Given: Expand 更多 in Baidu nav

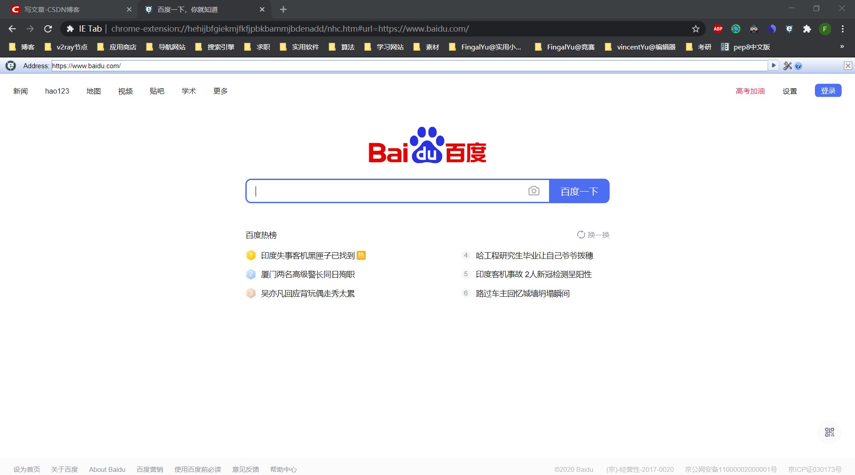Looking at the screenshot, I should click(220, 91).
